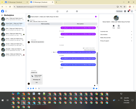Click the message input field
Image resolution: width=136 pixels, height=109 pixels.
tap(65, 88)
